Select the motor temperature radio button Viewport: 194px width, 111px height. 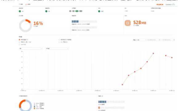[19, 39]
